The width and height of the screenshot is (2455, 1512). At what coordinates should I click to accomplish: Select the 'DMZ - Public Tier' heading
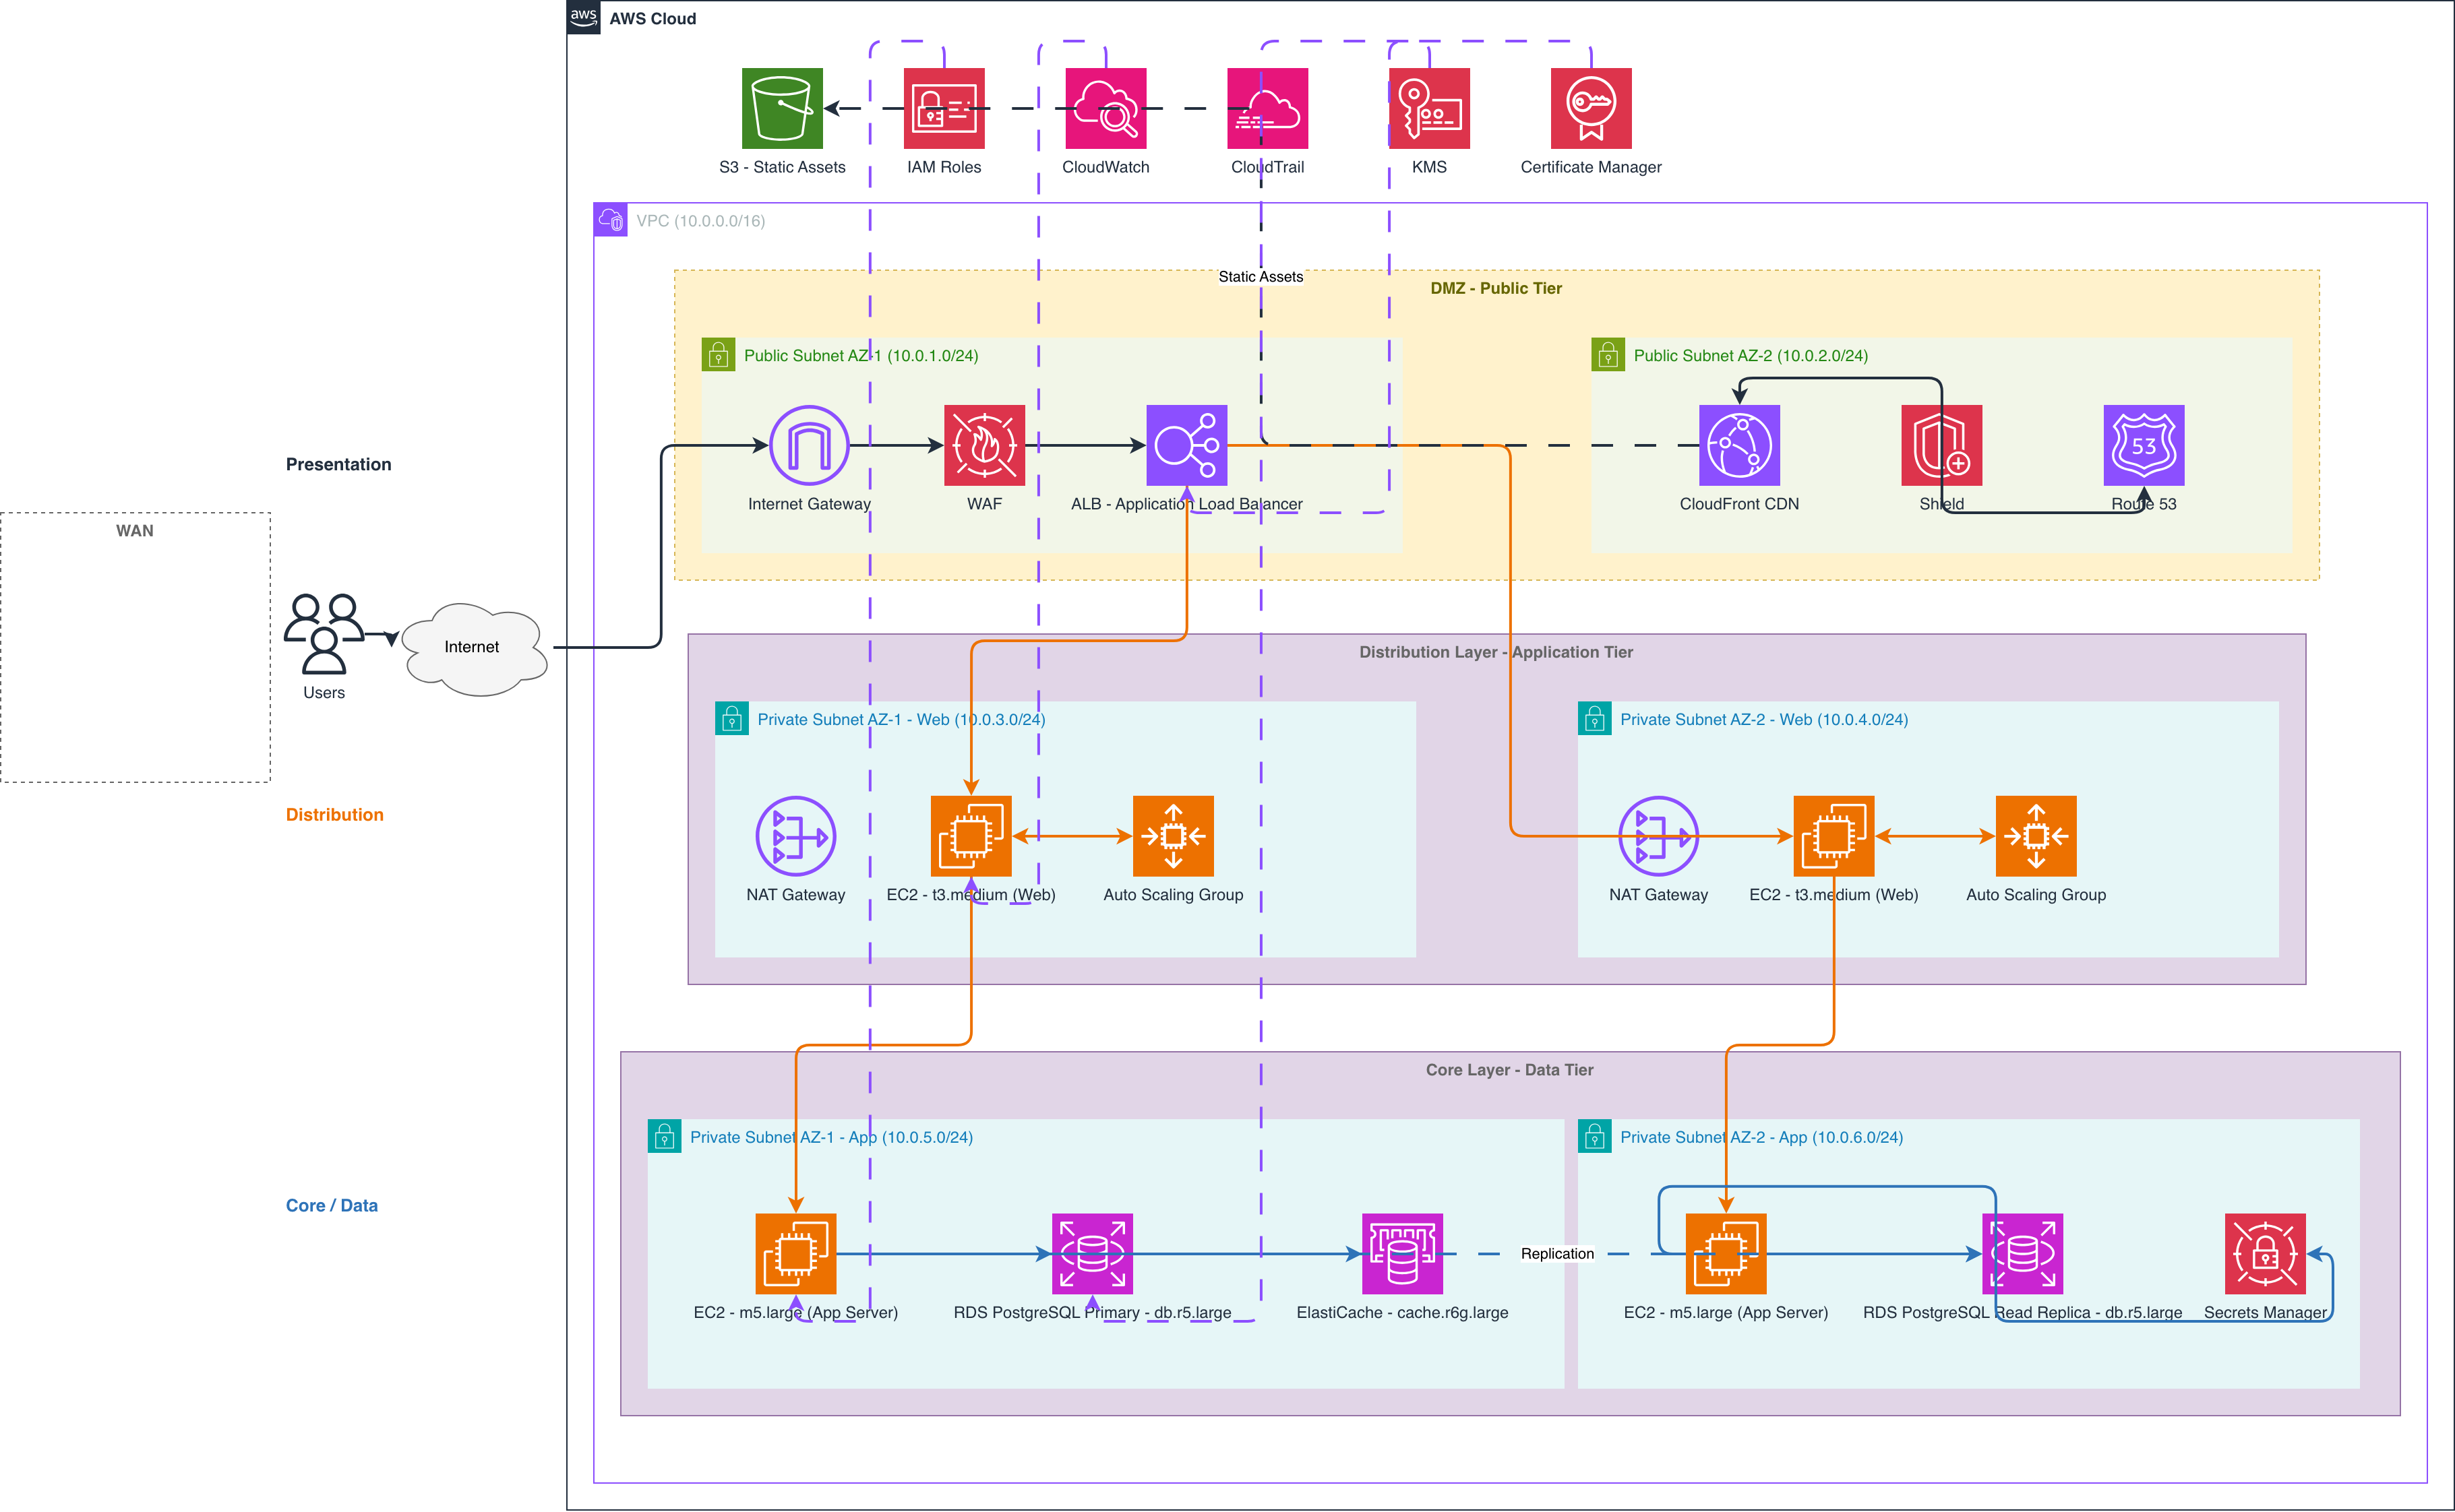click(1496, 288)
